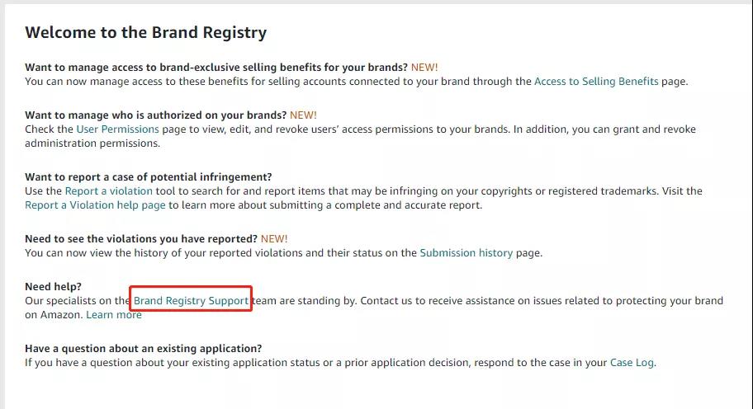This screenshot has width=753, height=409.
Task: Click the brand-exclusive selling benefits question heading
Action: click(x=216, y=68)
